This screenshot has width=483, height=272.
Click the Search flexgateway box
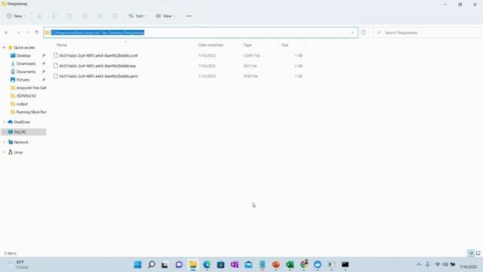tap(426, 32)
